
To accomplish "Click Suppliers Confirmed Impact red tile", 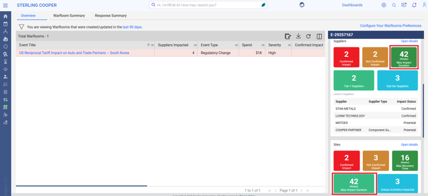I will pos(346,57).
